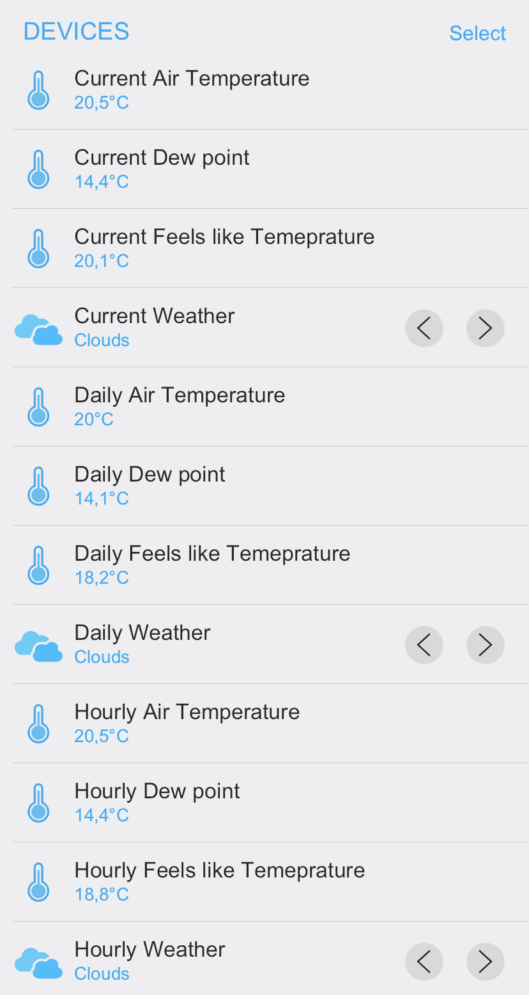Screen dimensions: 529x995
Task: Click the Current Weather clouds icon
Action: [x=38, y=329]
